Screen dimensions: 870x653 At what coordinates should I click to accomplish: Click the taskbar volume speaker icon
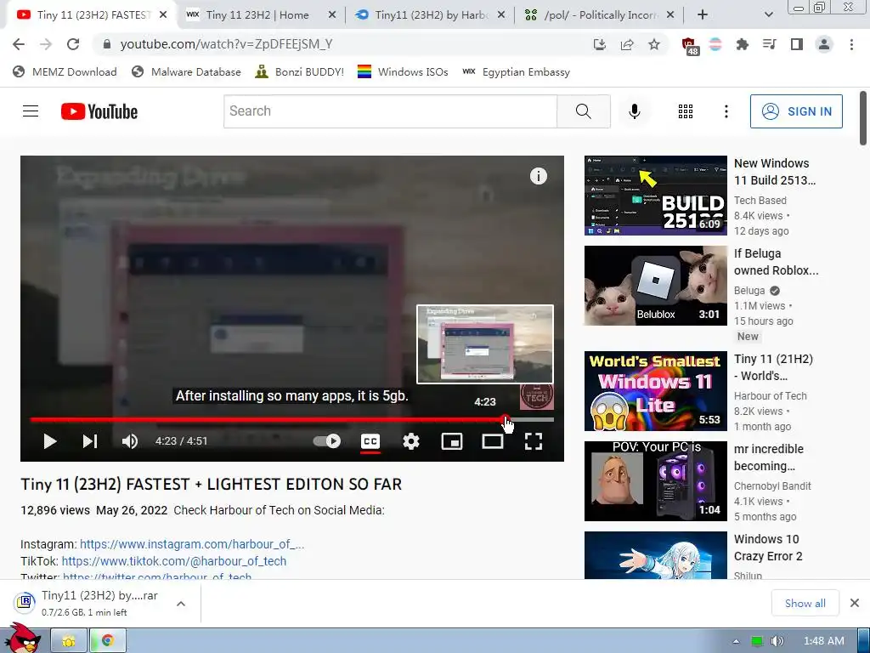tap(777, 641)
